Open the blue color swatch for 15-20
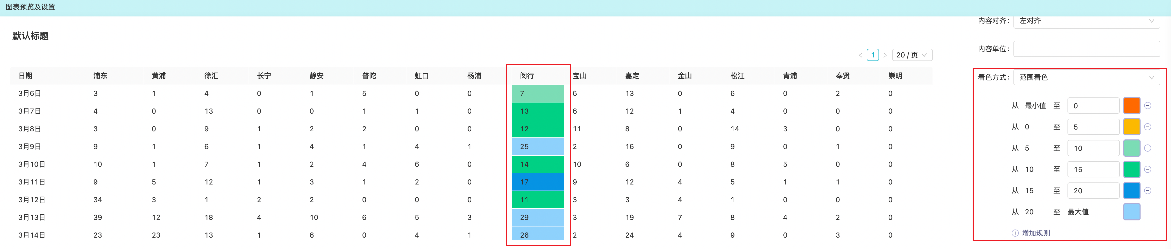 click(1131, 191)
